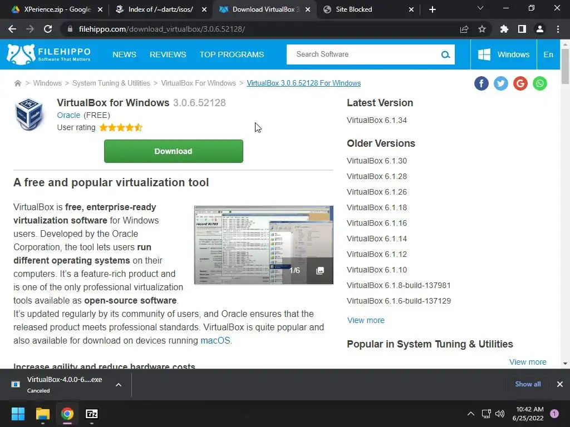
Task: Open VirtualBox 6.1.30 link
Action: [x=377, y=161]
